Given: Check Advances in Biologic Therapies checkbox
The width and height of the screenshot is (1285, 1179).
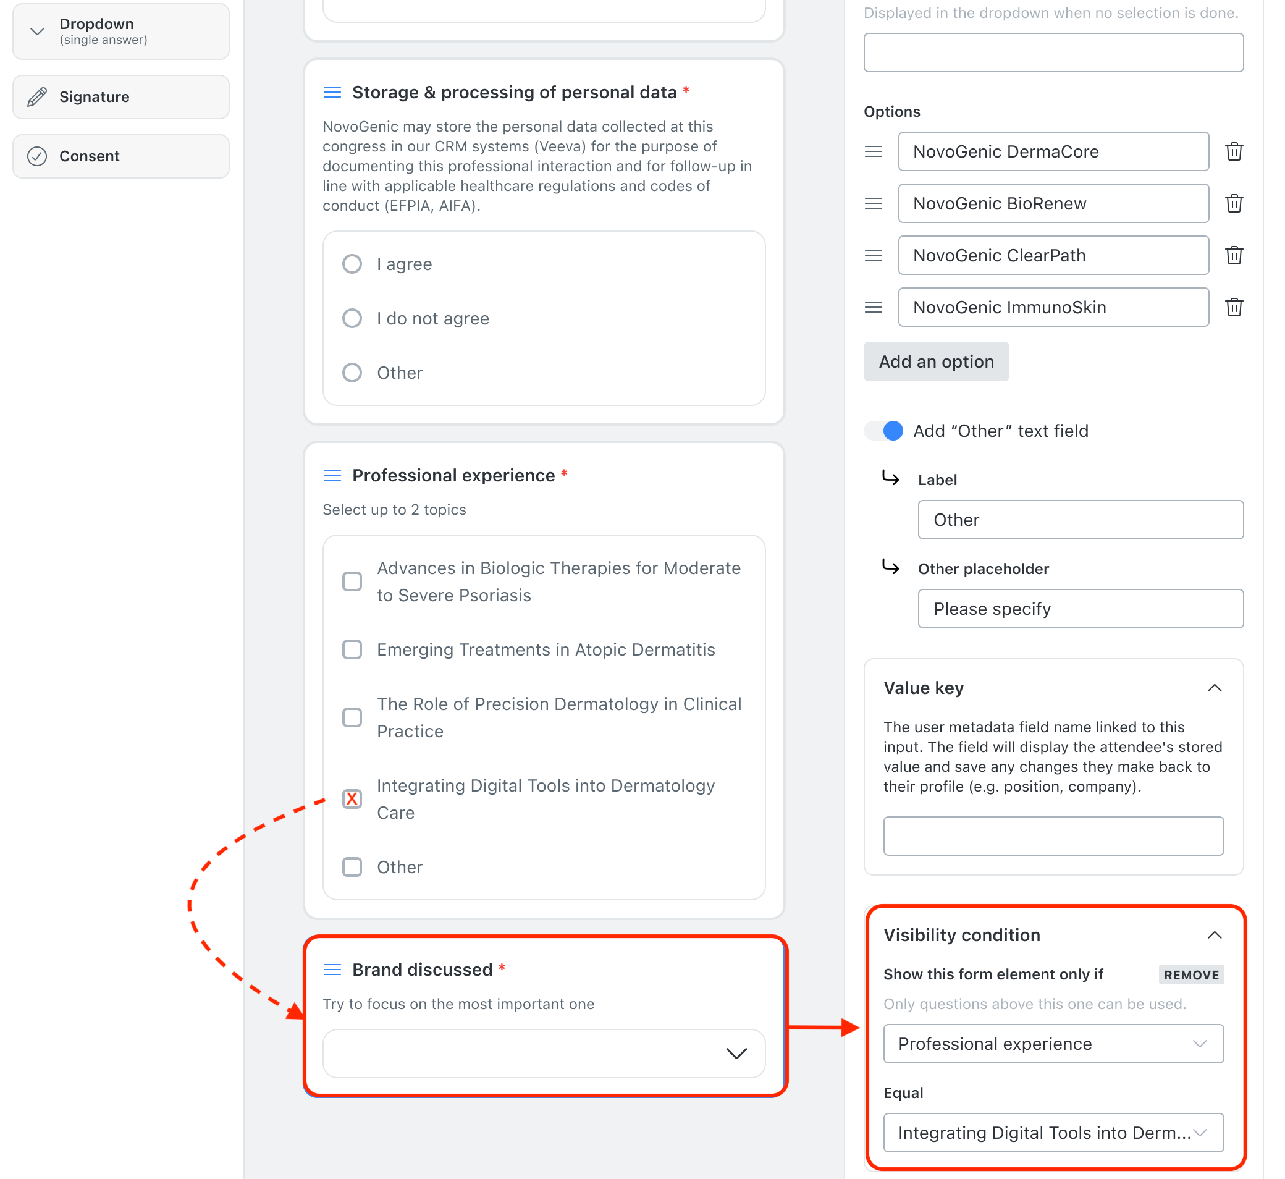Looking at the screenshot, I should coord(352,582).
